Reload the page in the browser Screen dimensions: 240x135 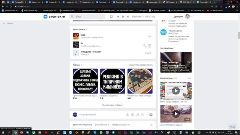click(x=11, y=7)
